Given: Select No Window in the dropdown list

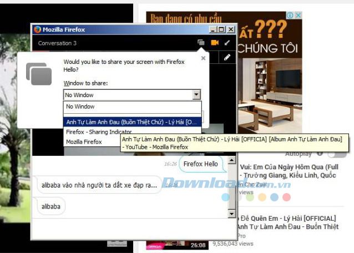Looking at the screenshot, I should coord(132,107).
